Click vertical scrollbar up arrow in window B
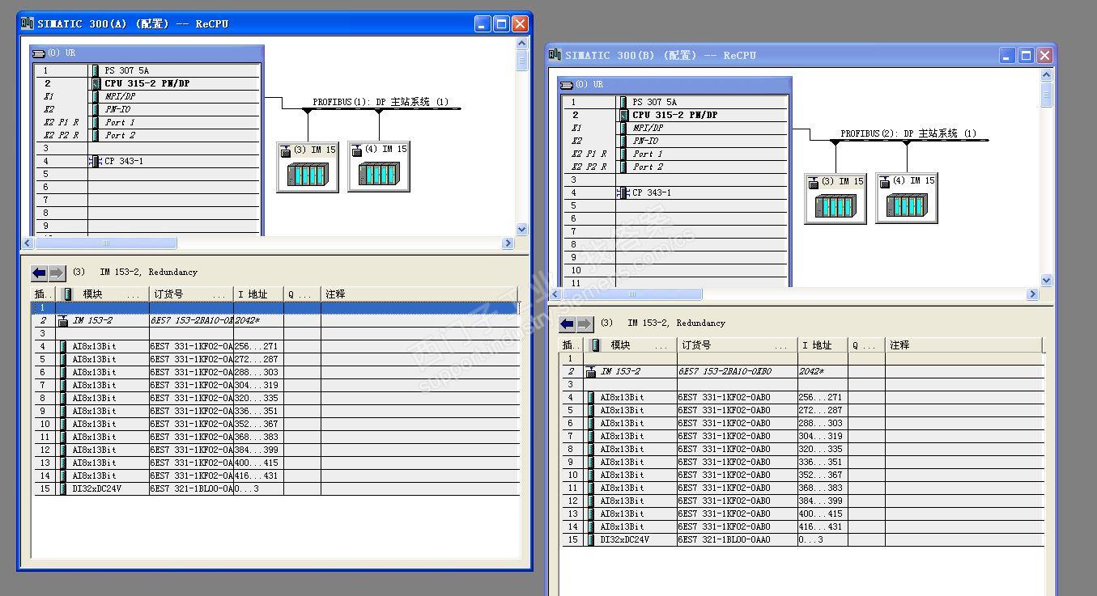The height and width of the screenshot is (596, 1097). click(1046, 75)
